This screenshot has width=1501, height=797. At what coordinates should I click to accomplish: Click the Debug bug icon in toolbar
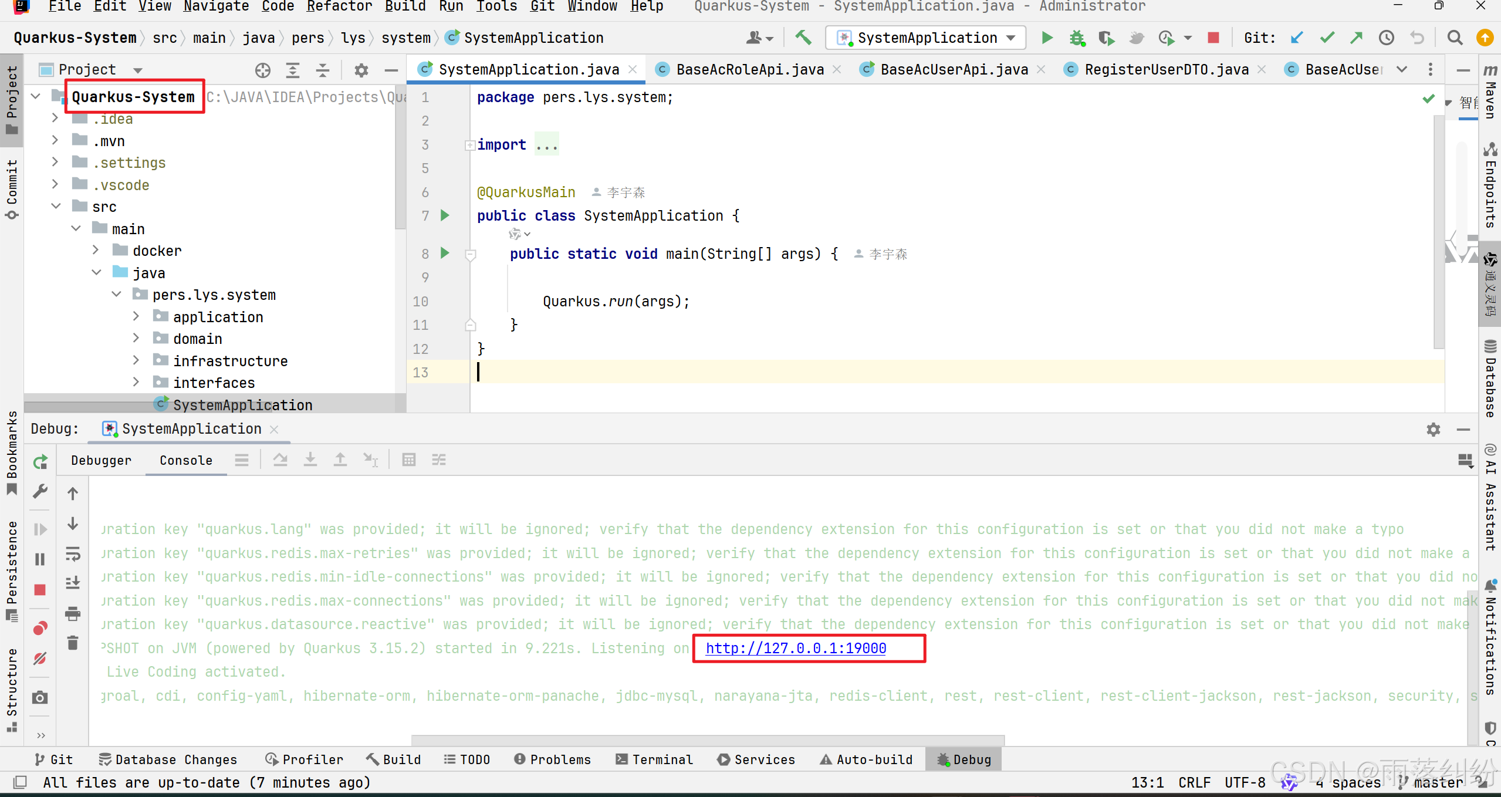1077,38
